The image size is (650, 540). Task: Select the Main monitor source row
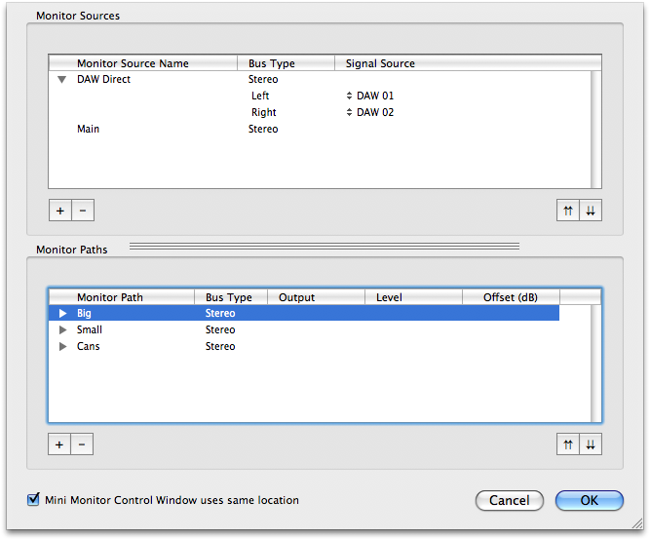coord(320,129)
